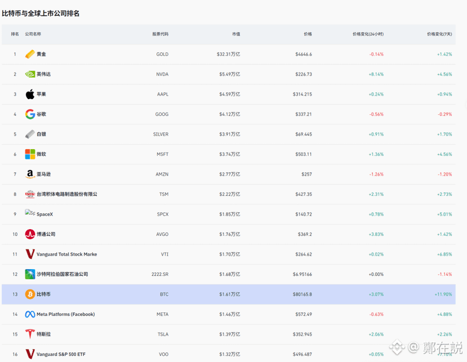Click the GOOG ticker code

coord(162,114)
